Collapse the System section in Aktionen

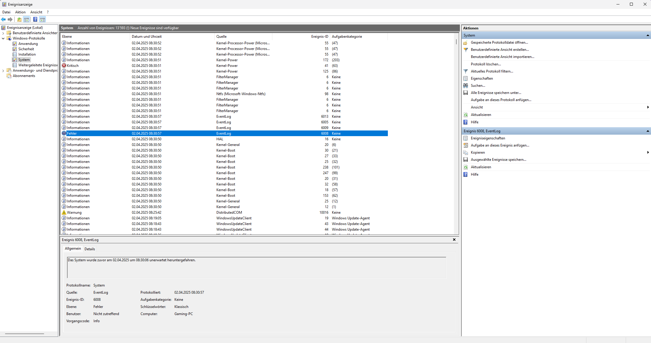(x=648, y=35)
